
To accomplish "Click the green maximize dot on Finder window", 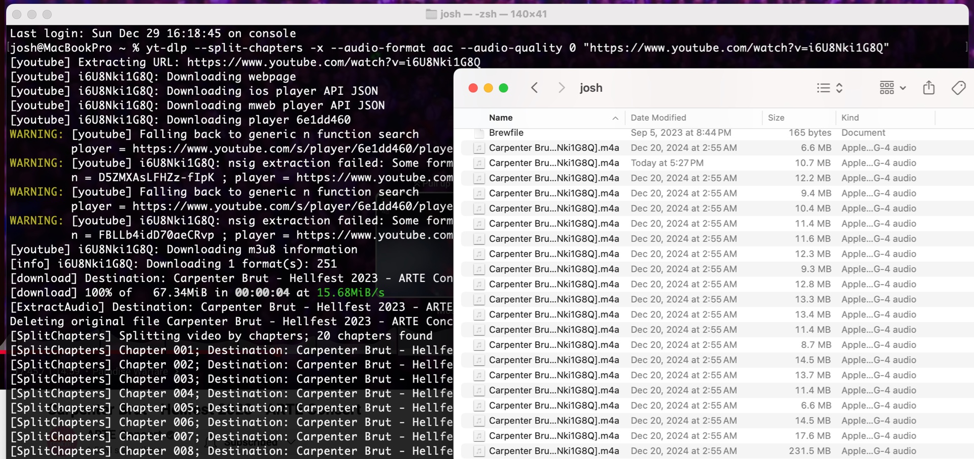I will coord(504,88).
